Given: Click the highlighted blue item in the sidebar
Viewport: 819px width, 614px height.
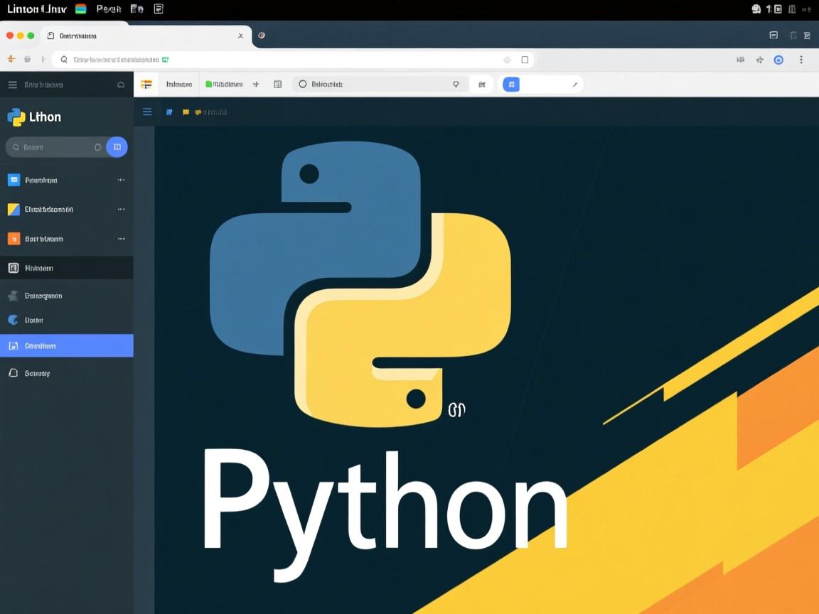Looking at the screenshot, I should 67,346.
